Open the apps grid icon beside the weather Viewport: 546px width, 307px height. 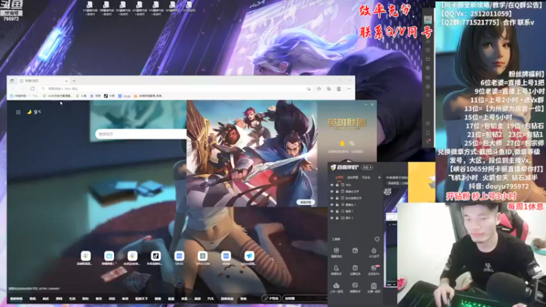coord(18,112)
